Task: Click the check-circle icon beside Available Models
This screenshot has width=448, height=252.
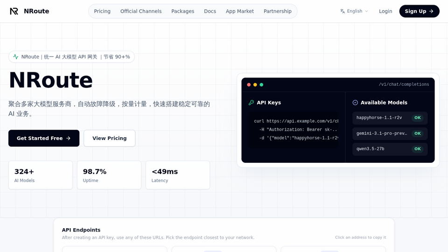Action: point(355,103)
